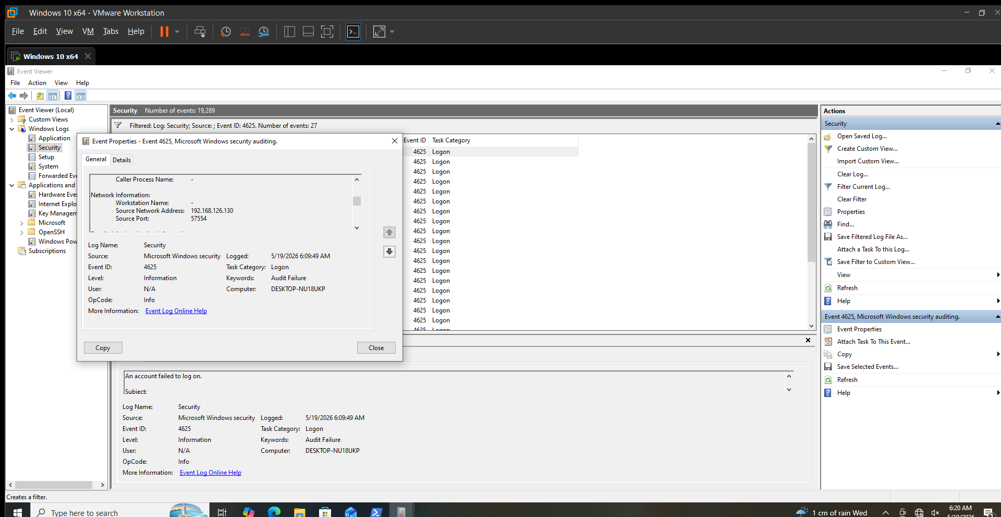Select the System log in tree
This screenshot has width=1001, height=517.
coord(48,166)
